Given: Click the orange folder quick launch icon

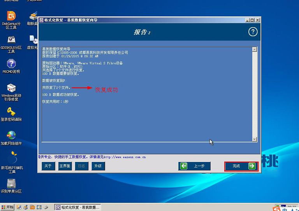Looking at the screenshot, I should point(32,207).
